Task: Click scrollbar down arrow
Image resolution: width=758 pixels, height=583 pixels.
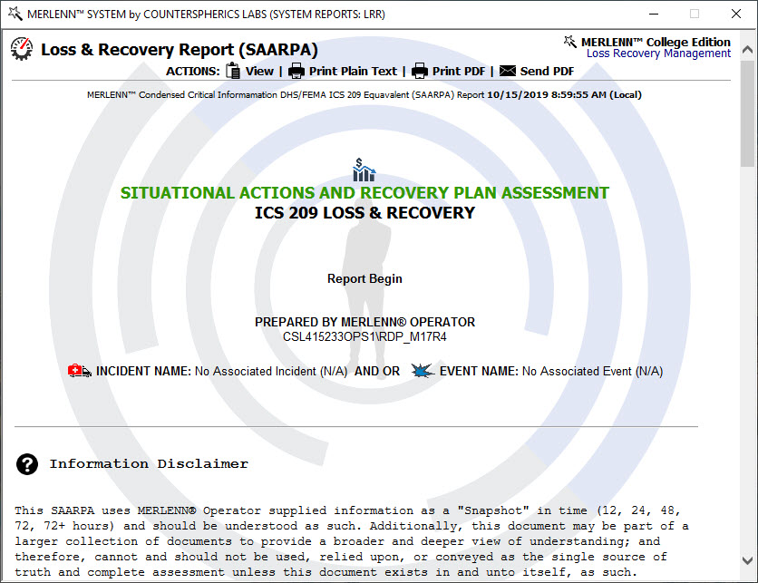Action: pos(747,560)
